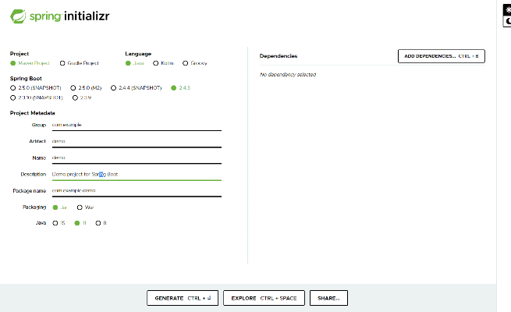Click the Spring Initializr leaf logo
Viewport: 511px width, 312px height.
pyautogui.click(x=18, y=15)
